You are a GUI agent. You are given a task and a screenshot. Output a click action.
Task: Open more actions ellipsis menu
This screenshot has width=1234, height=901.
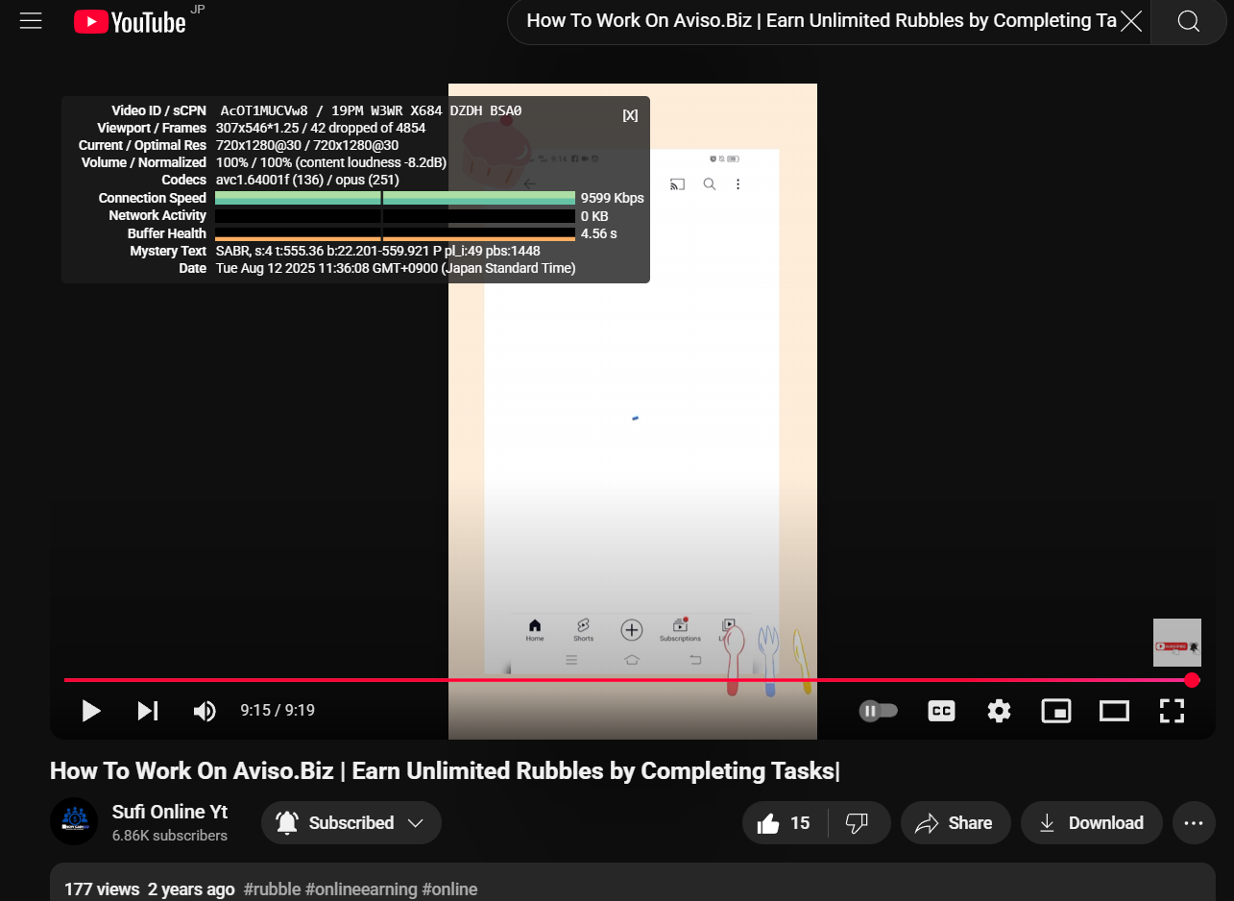1194,823
